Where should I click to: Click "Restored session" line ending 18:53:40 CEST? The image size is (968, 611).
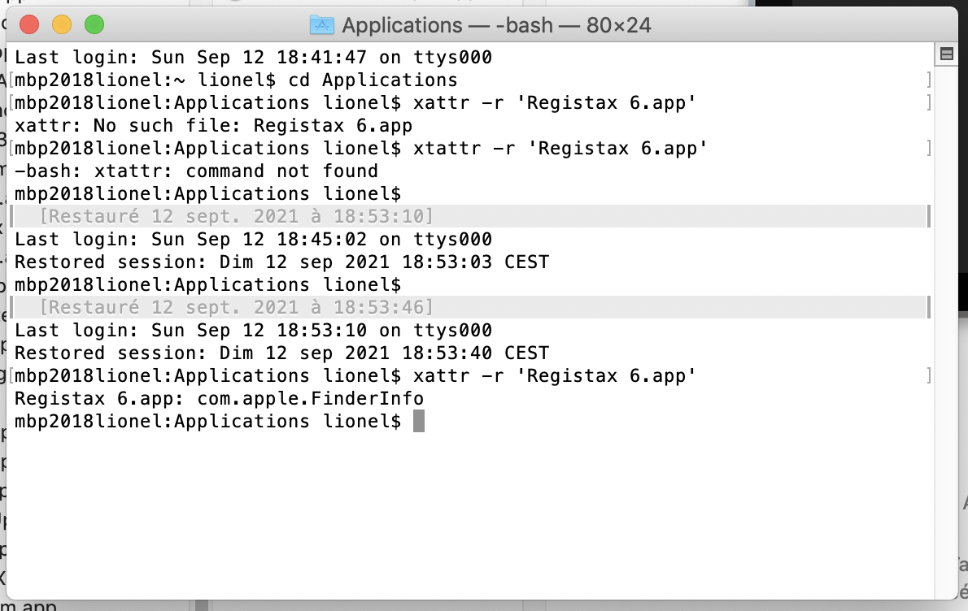tap(281, 353)
